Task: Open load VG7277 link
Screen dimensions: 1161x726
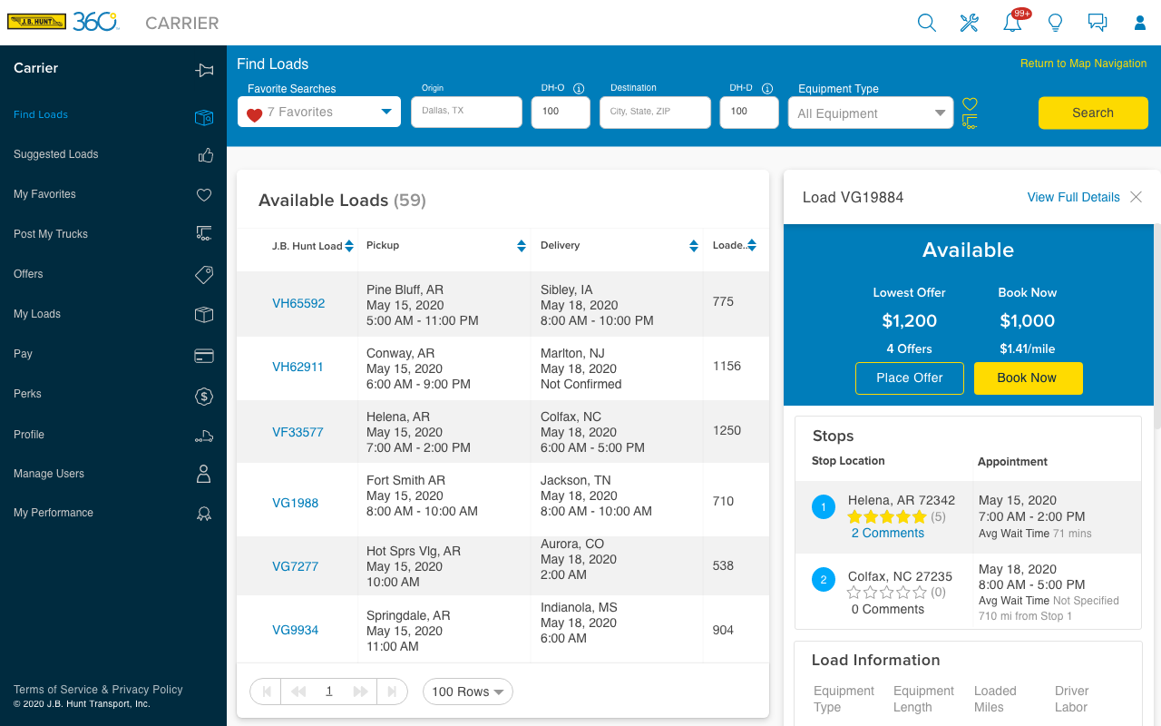Action: (x=296, y=567)
